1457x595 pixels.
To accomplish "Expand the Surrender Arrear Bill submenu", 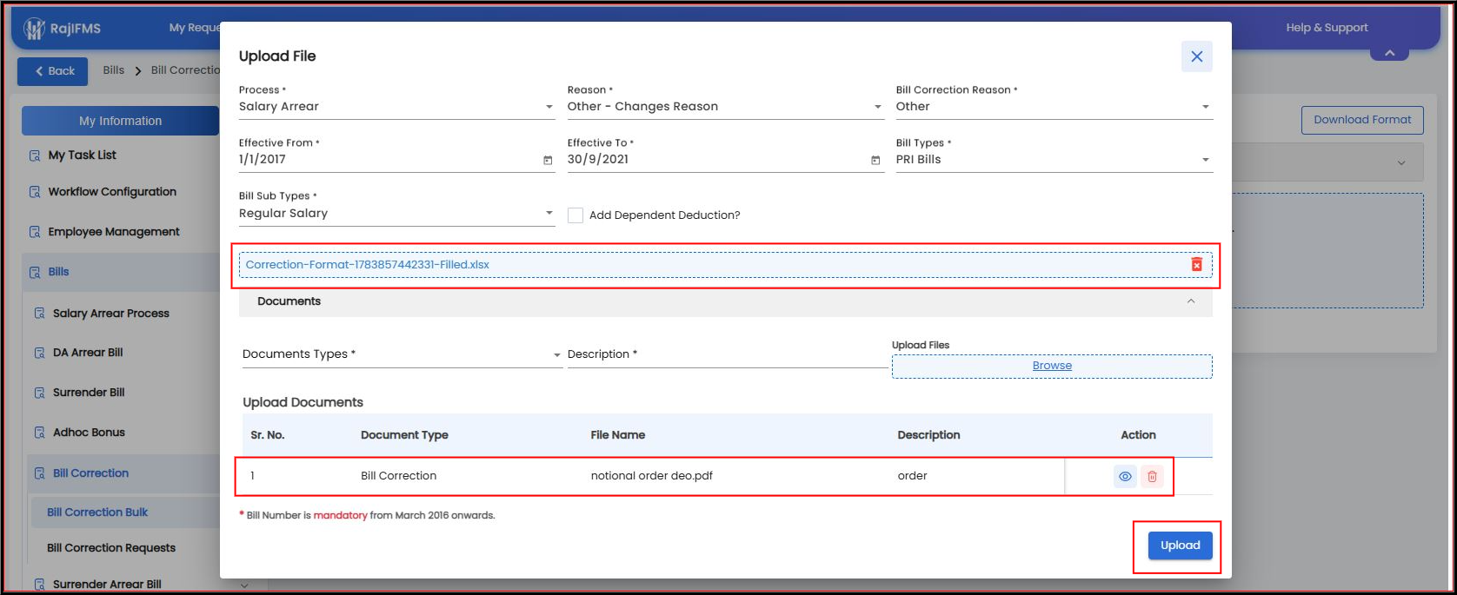I will (x=243, y=585).
